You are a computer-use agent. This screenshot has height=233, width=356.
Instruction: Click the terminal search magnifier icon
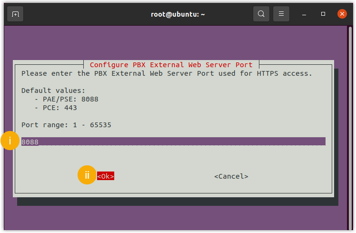pyautogui.click(x=261, y=14)
